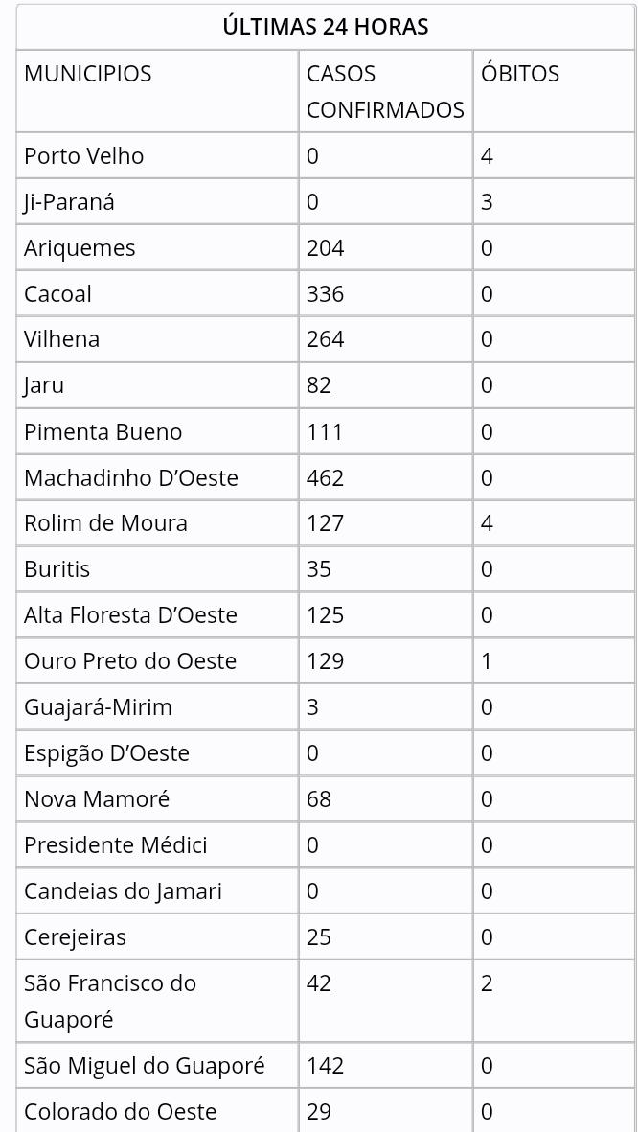Image resolution: width=638 pixels, height=1132 pixels.
Task: Select the Rolim de Moura name cell
Action: (105, 523)
